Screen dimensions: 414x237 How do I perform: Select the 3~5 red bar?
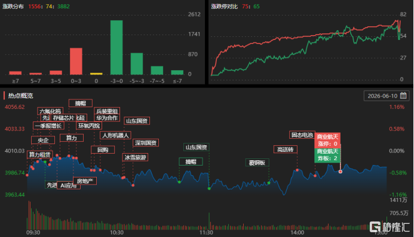pos(56,73)
